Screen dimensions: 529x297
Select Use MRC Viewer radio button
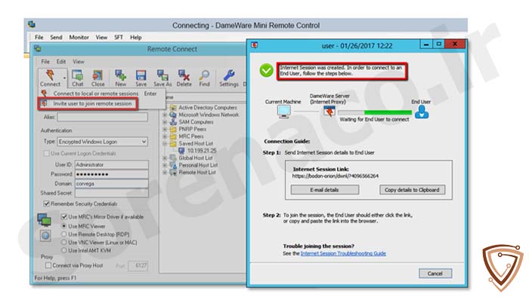pyautogui.click(x=63, y=226)
